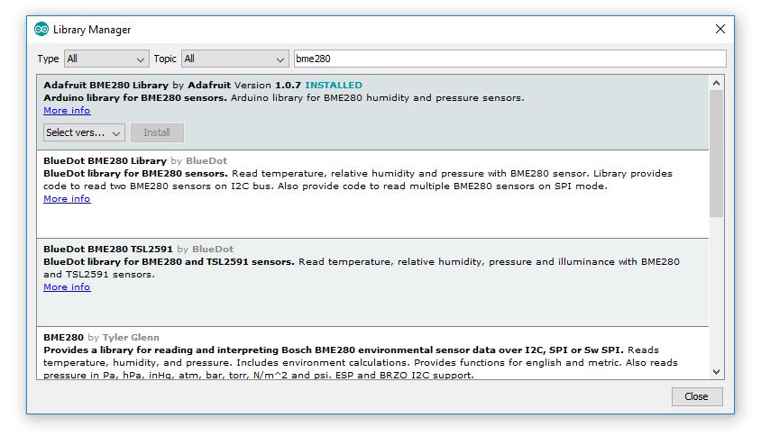Click the scrollbar up arrow
The height and width of the screenshot is (436, 761).
[716, 83]
